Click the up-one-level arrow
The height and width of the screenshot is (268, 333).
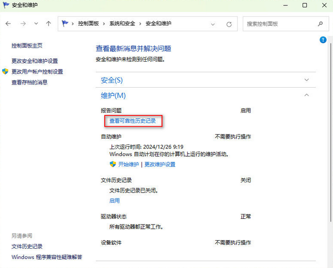click(49, 24)
